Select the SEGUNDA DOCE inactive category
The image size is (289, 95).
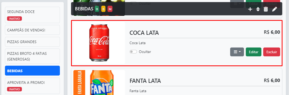coord(33,15)
